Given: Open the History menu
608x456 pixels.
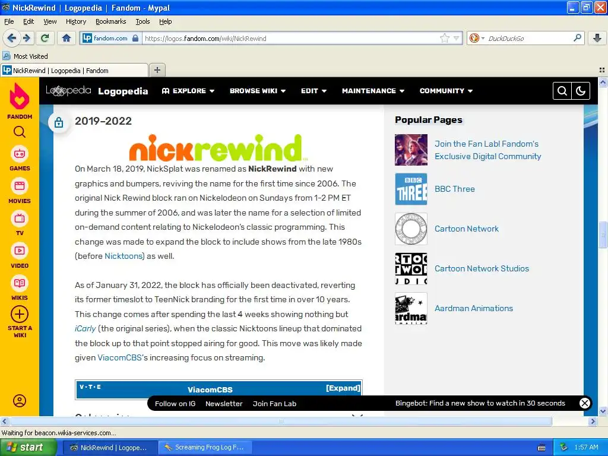Looking at the screenshot, I should tap(75, 21).
